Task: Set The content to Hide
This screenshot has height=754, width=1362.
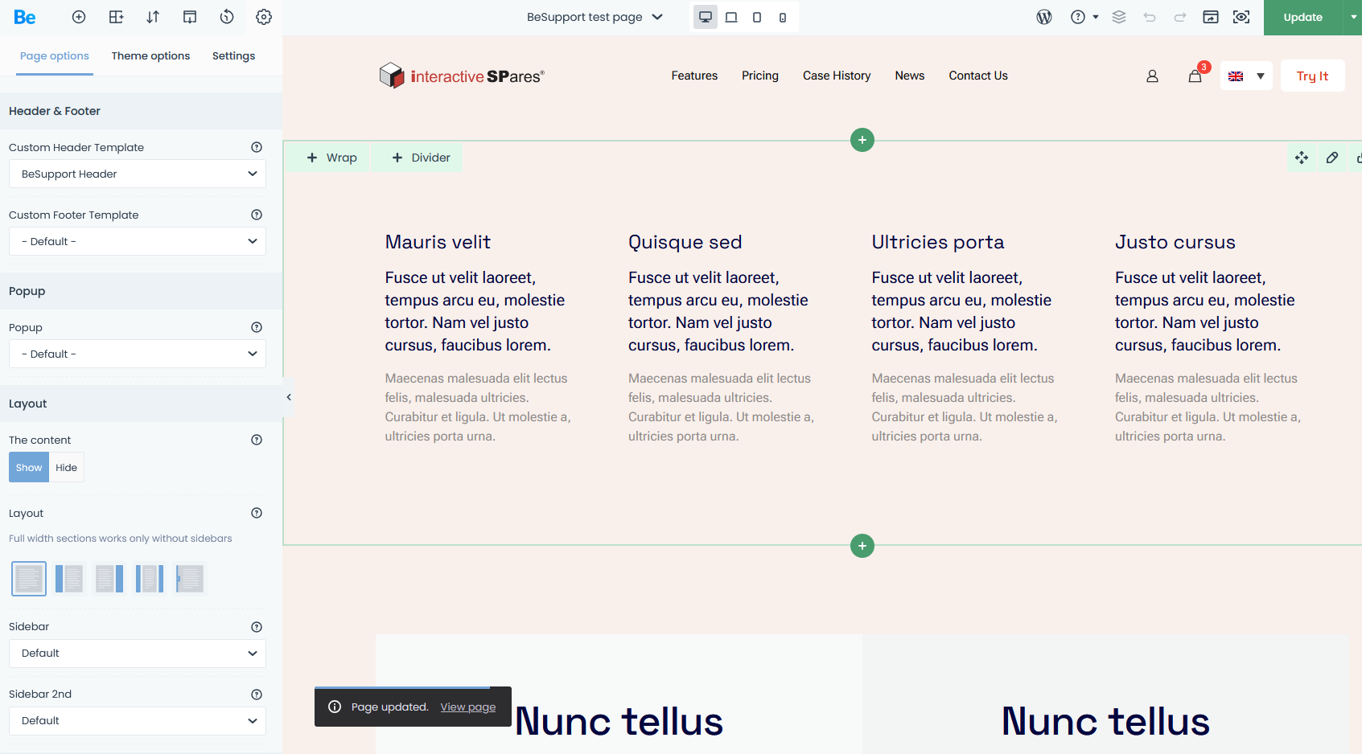Action: click(67, 468)
